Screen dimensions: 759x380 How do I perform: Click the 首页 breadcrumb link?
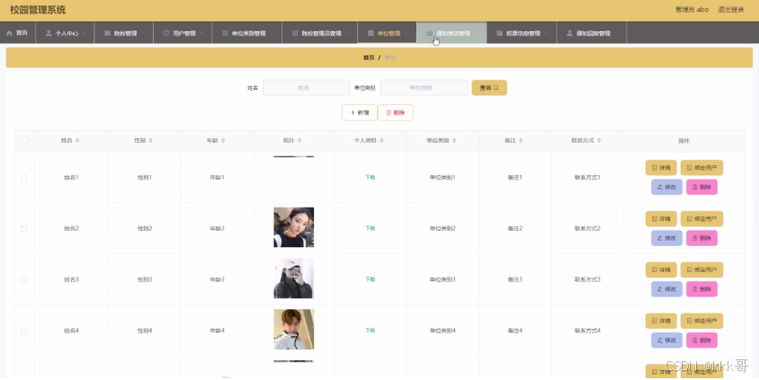click(x=369, y=57)
